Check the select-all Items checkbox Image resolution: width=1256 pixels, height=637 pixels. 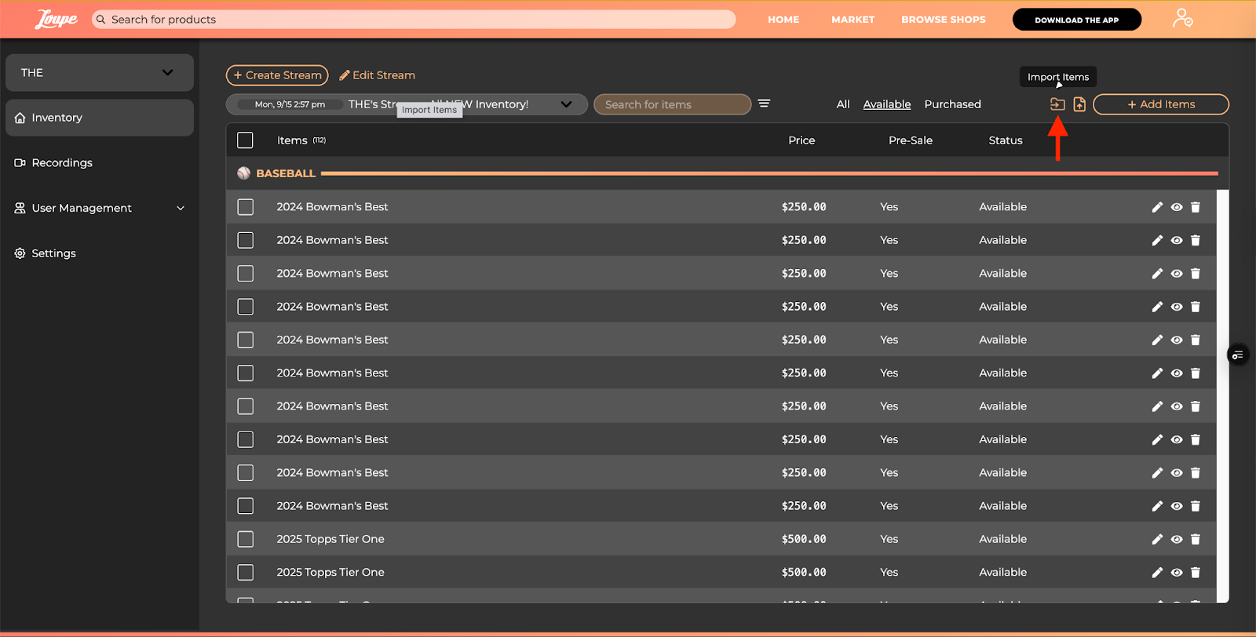(x=245, y=140)
